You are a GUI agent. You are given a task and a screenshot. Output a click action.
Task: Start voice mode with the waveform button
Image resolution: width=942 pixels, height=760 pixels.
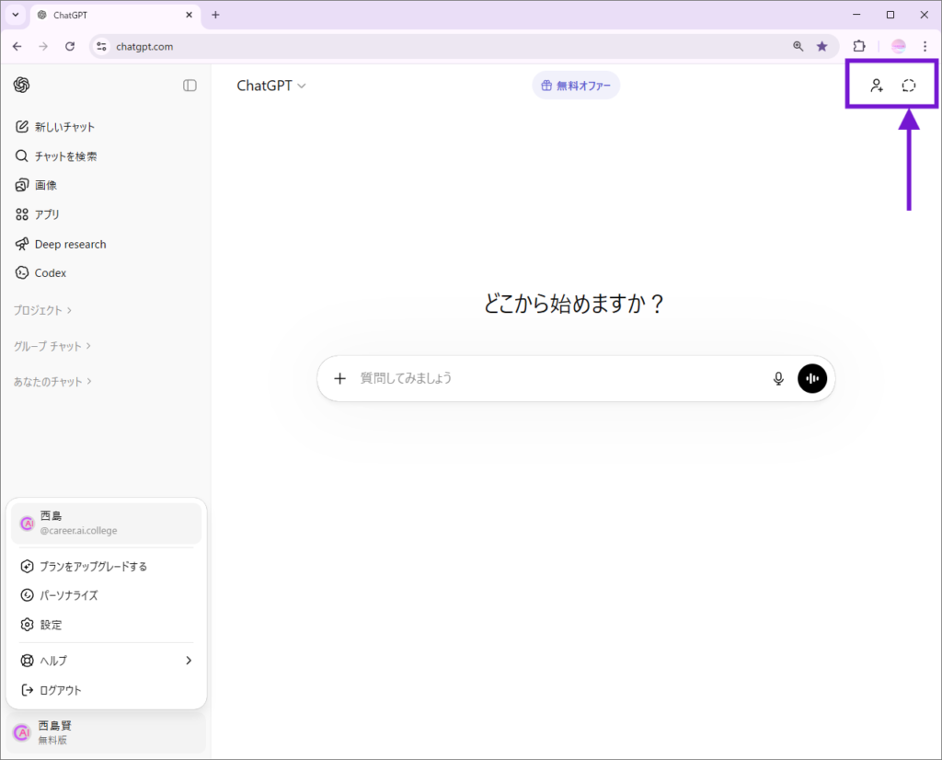point(812,378)
